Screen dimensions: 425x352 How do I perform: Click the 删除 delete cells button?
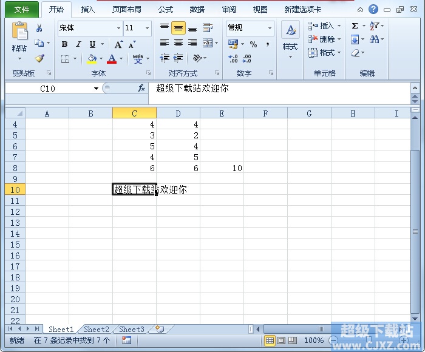click(324, 39)
